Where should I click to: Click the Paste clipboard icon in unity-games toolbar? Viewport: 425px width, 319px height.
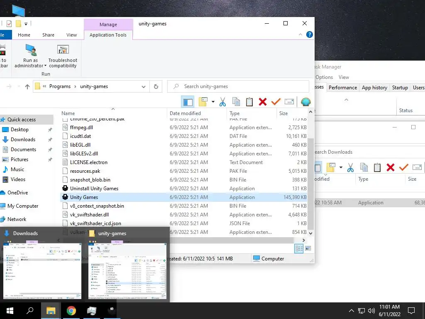249,102
